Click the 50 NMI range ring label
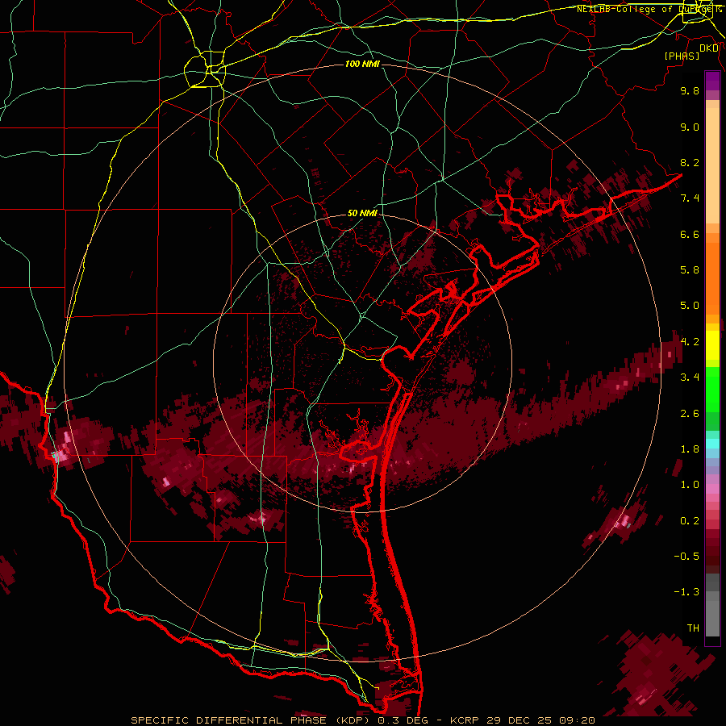The image size is (726, 726). pyautogui.click(x=362, y=214)
